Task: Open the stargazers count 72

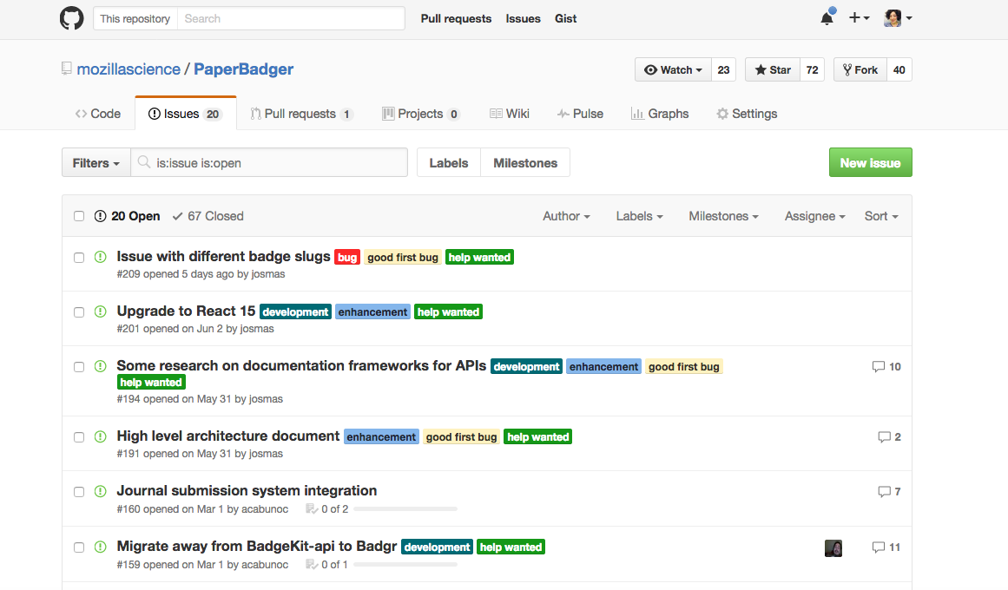Action: click(x=812, y=69)
